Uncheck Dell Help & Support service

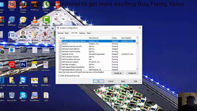click(60, 64)
